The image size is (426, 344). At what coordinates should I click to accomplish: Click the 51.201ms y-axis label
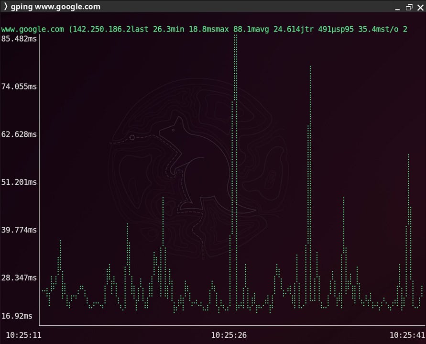pos(19,182)
